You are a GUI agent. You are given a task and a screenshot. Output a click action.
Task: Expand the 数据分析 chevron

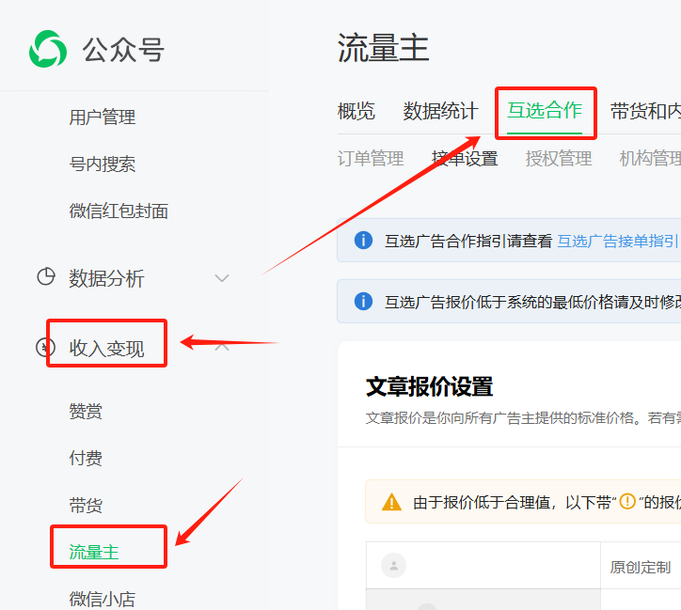pyautogui.click(x=222, y=278)
